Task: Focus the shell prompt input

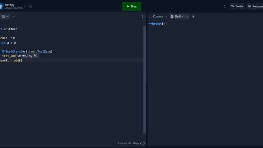Action: point(166,24)
